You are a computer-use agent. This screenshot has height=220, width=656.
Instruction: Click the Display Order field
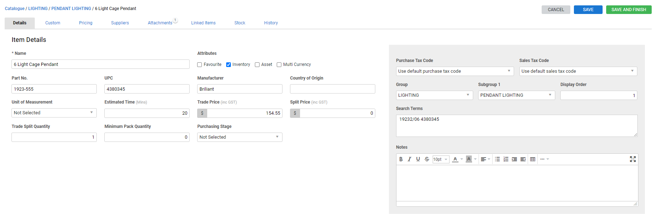pos(599,95)
